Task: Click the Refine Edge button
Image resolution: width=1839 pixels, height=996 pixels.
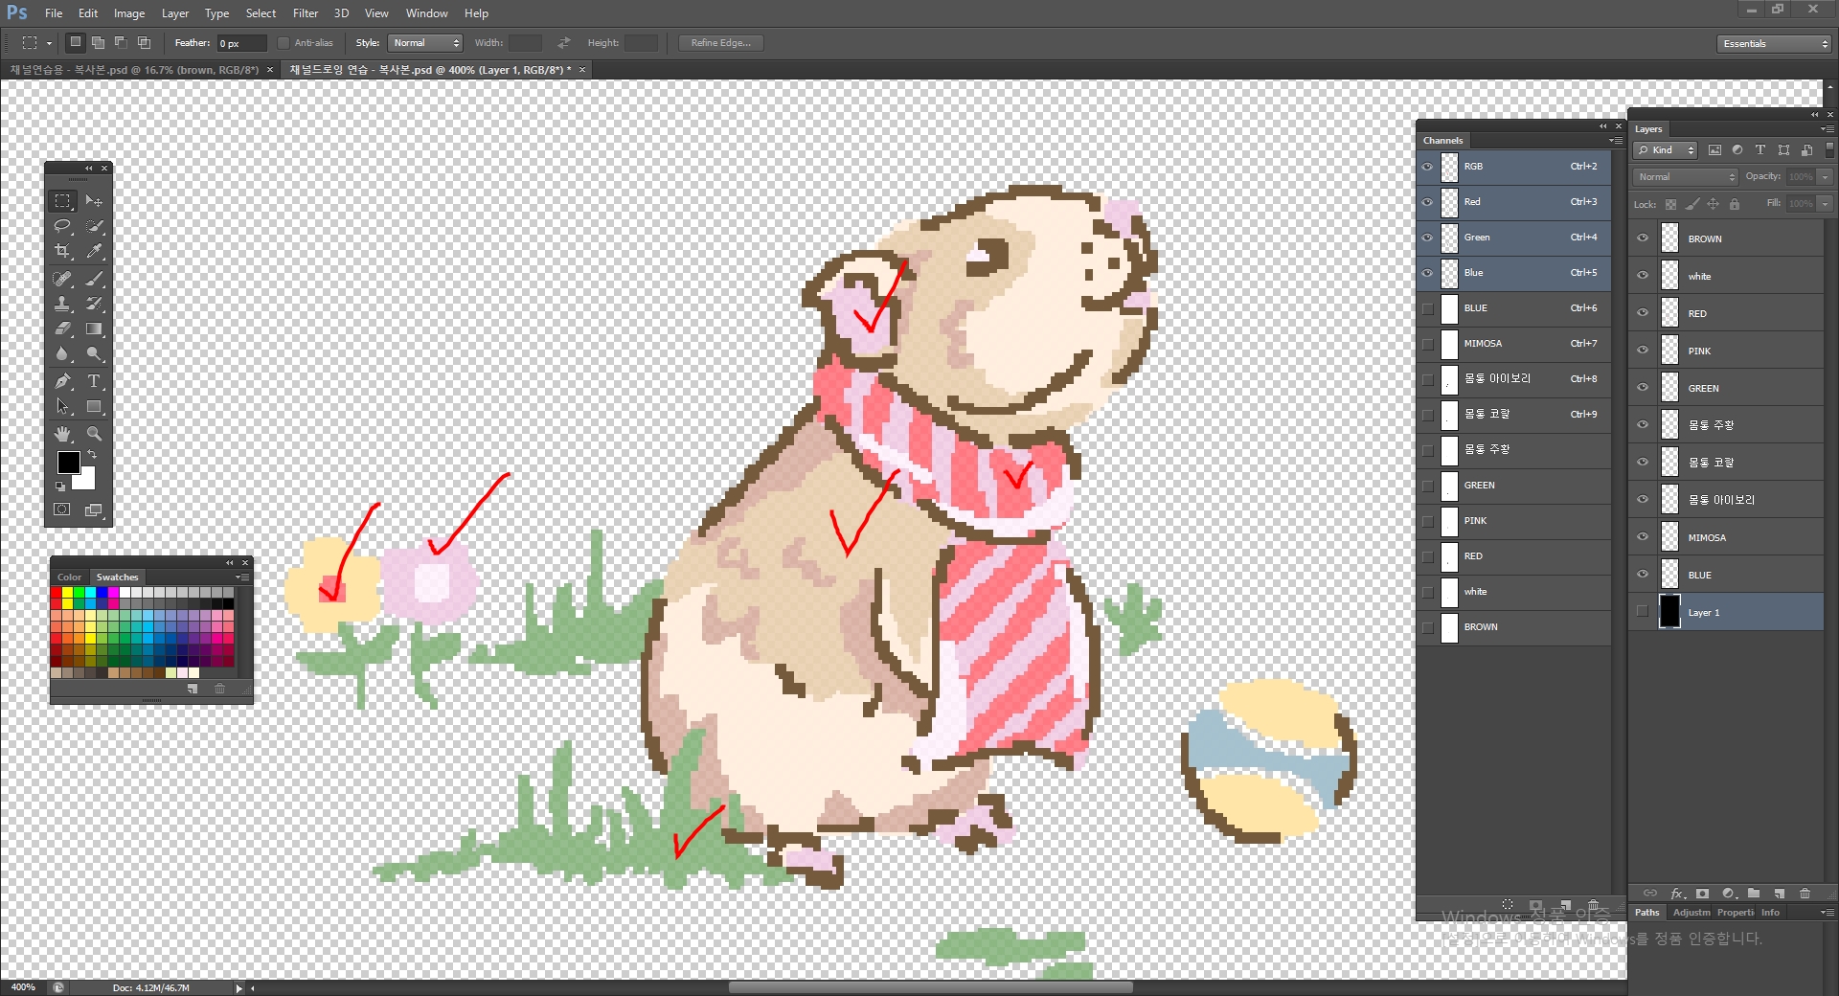Action: pyautogui.click(x=721, y=43)
